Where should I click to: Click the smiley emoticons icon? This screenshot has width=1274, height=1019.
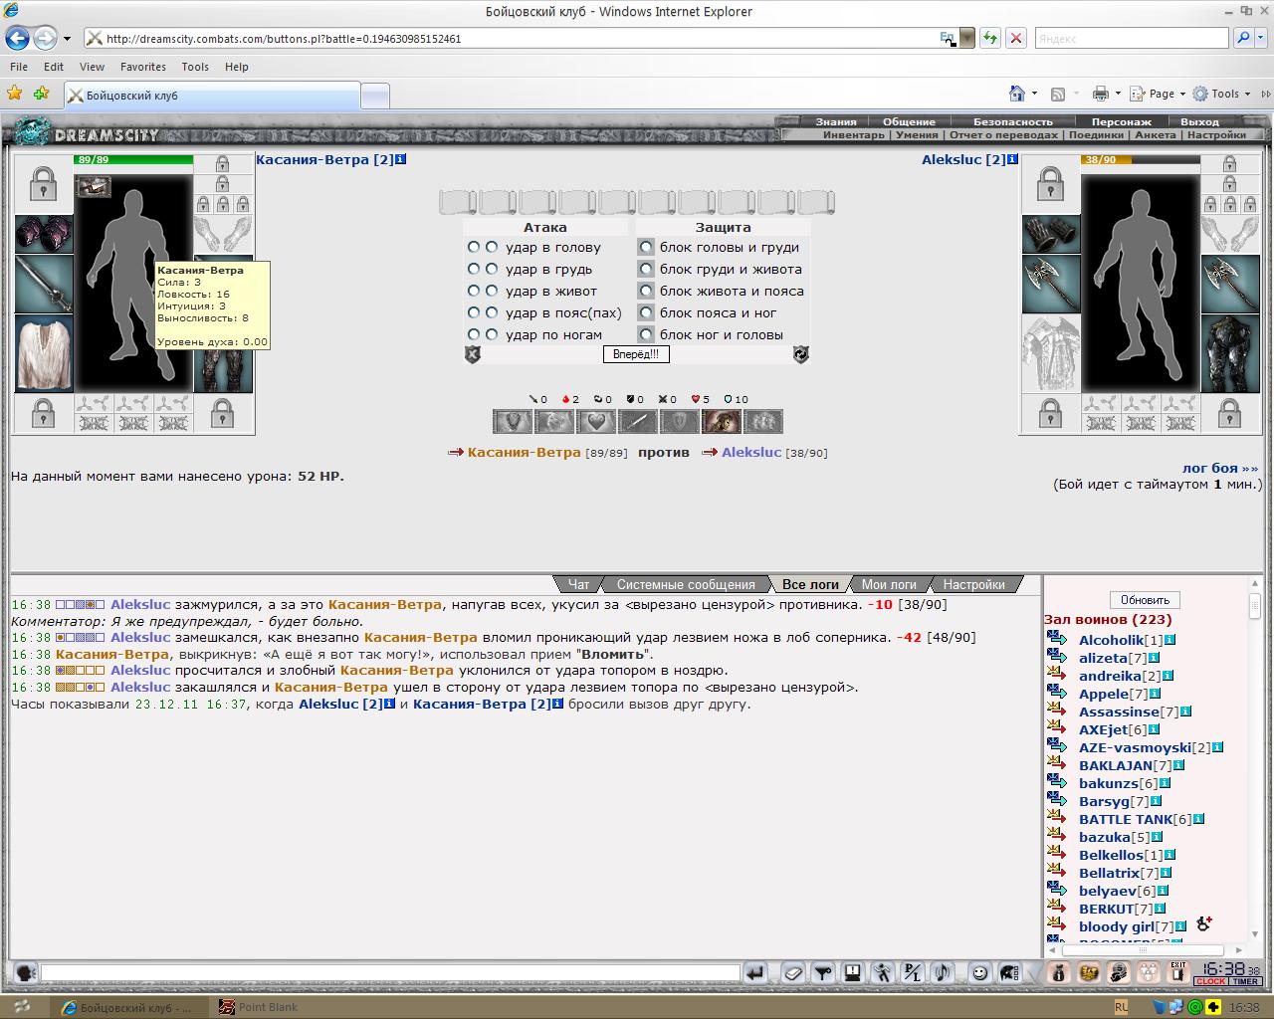point(979,972)
